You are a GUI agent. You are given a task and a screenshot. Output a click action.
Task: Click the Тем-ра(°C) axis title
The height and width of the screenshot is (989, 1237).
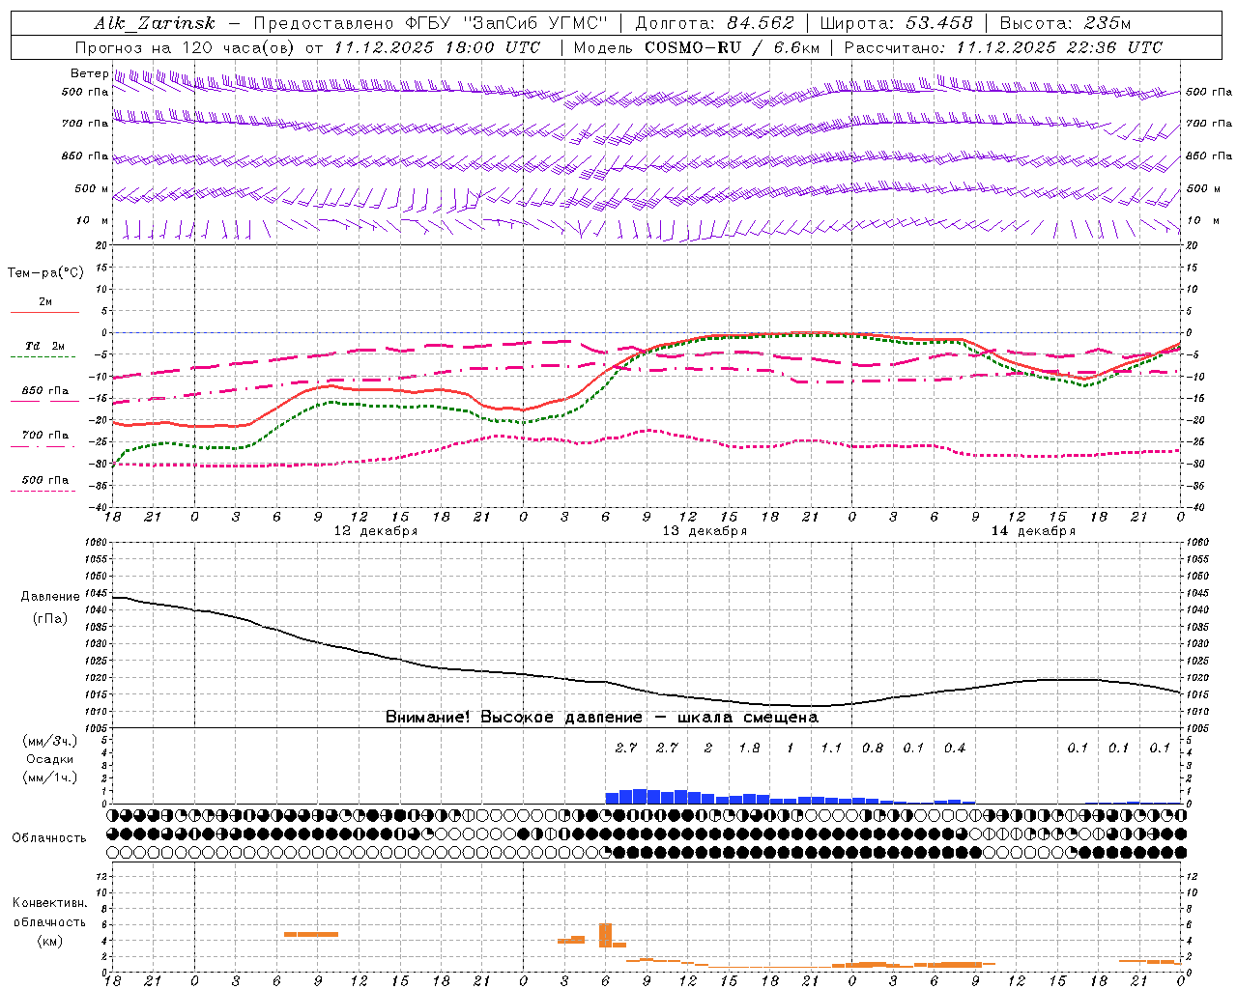point(45,273)
